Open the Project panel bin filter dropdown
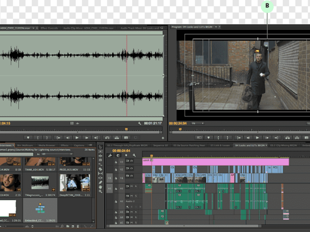 point(57,154)
